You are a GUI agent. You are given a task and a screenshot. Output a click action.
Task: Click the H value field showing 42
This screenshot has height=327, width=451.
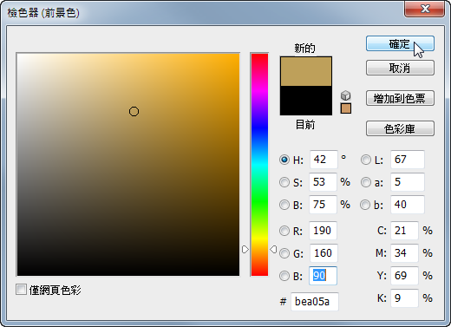pos(324,160)
